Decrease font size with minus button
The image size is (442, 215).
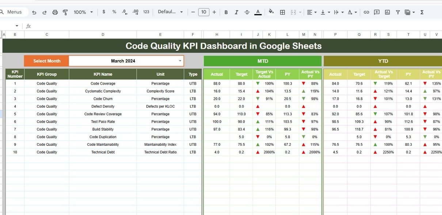193,12
